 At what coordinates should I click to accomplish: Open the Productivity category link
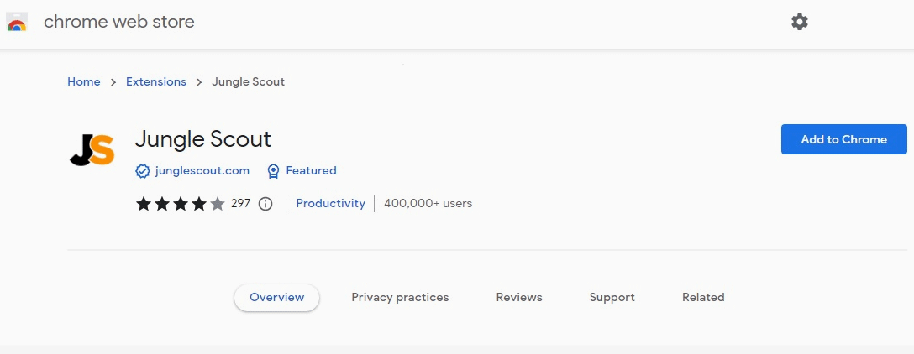[330, 203]
